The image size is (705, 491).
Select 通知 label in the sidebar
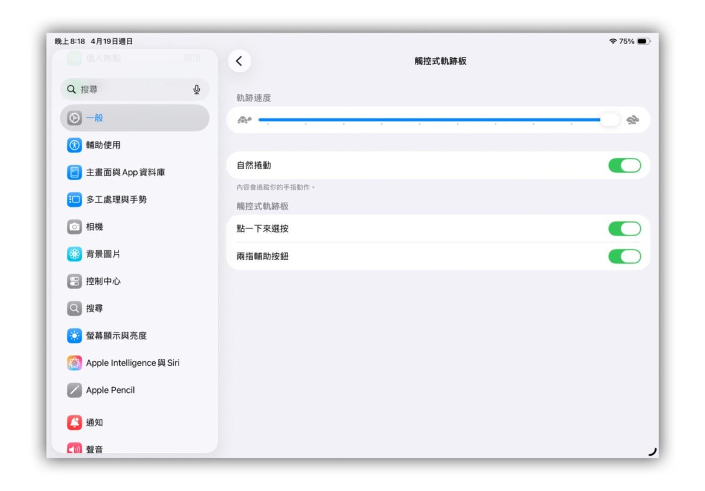tap(95, 422)
